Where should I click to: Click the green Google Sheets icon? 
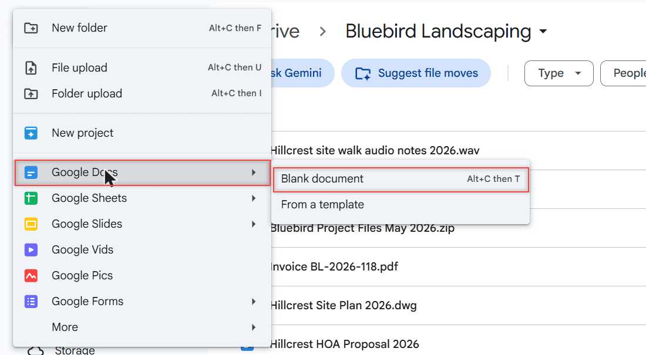[31, 198]
